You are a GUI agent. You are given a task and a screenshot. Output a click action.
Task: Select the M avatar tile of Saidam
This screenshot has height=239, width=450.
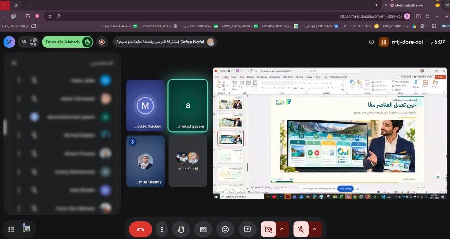[145, 105]
